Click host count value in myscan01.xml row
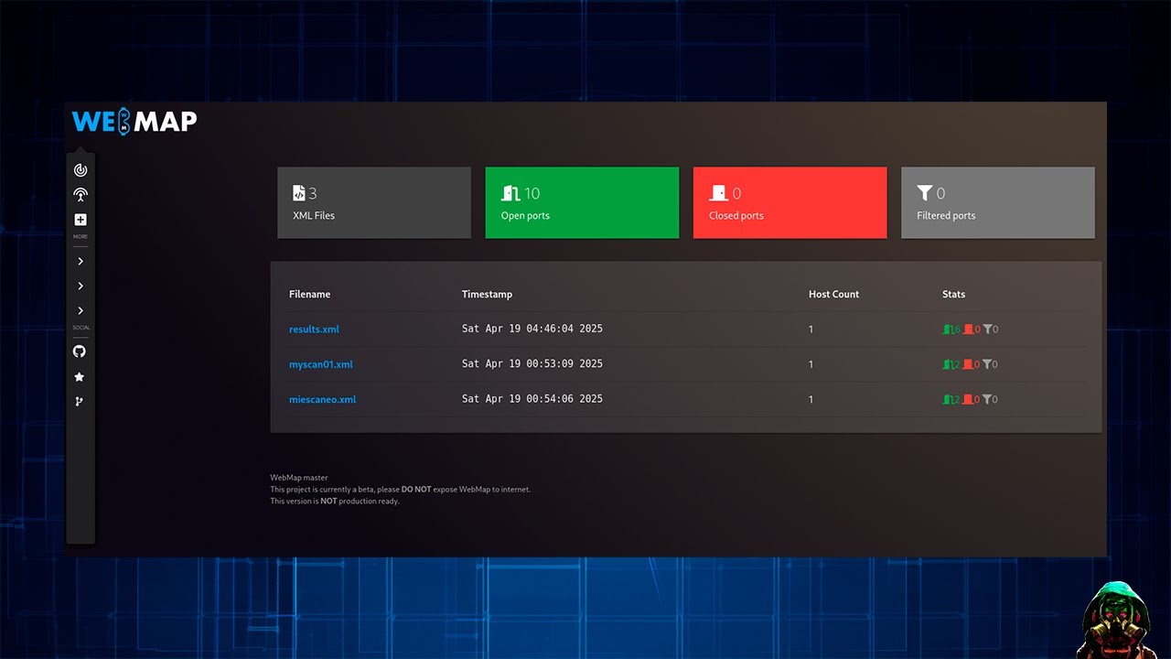Viewport: 1171px width, 659px height. click(x=811, y=364)
